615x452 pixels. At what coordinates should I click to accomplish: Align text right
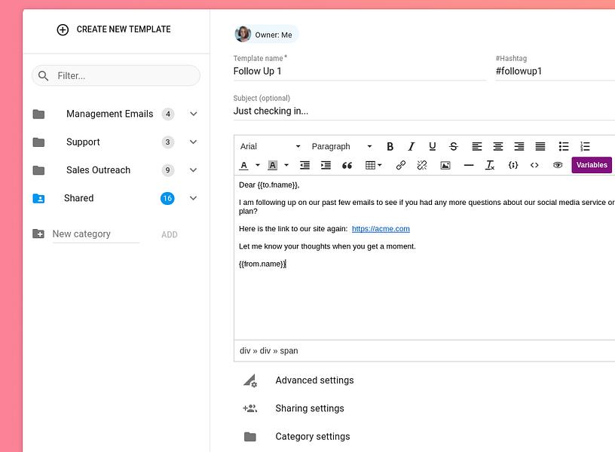tap(519, 147)
